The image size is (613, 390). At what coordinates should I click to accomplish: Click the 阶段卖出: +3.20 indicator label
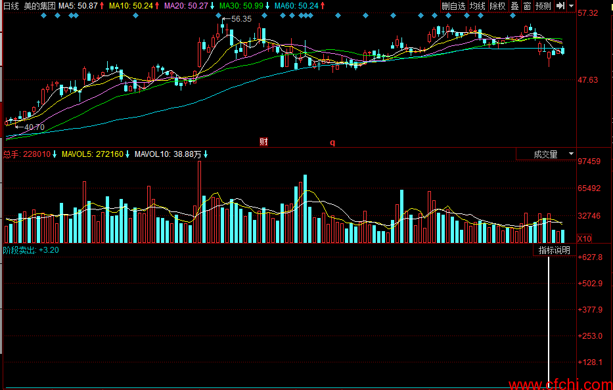[x=31, y=250]
